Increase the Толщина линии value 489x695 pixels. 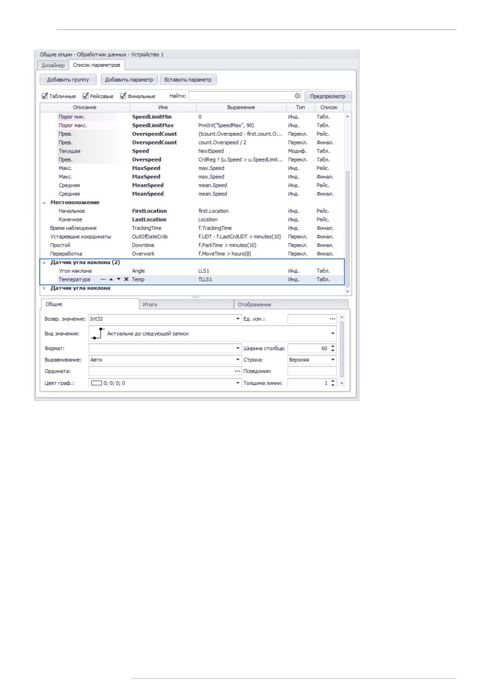(333, 380)
